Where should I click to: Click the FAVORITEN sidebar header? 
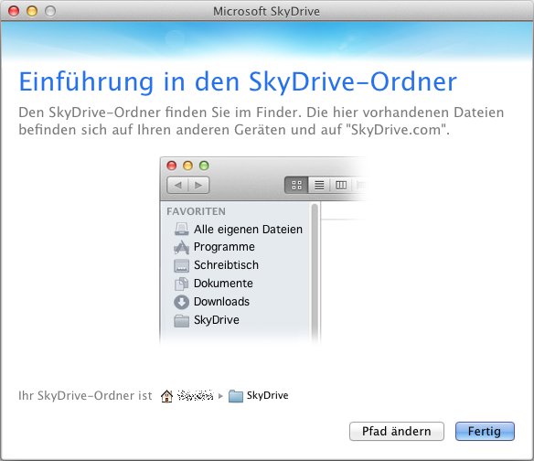click(196, 211)
